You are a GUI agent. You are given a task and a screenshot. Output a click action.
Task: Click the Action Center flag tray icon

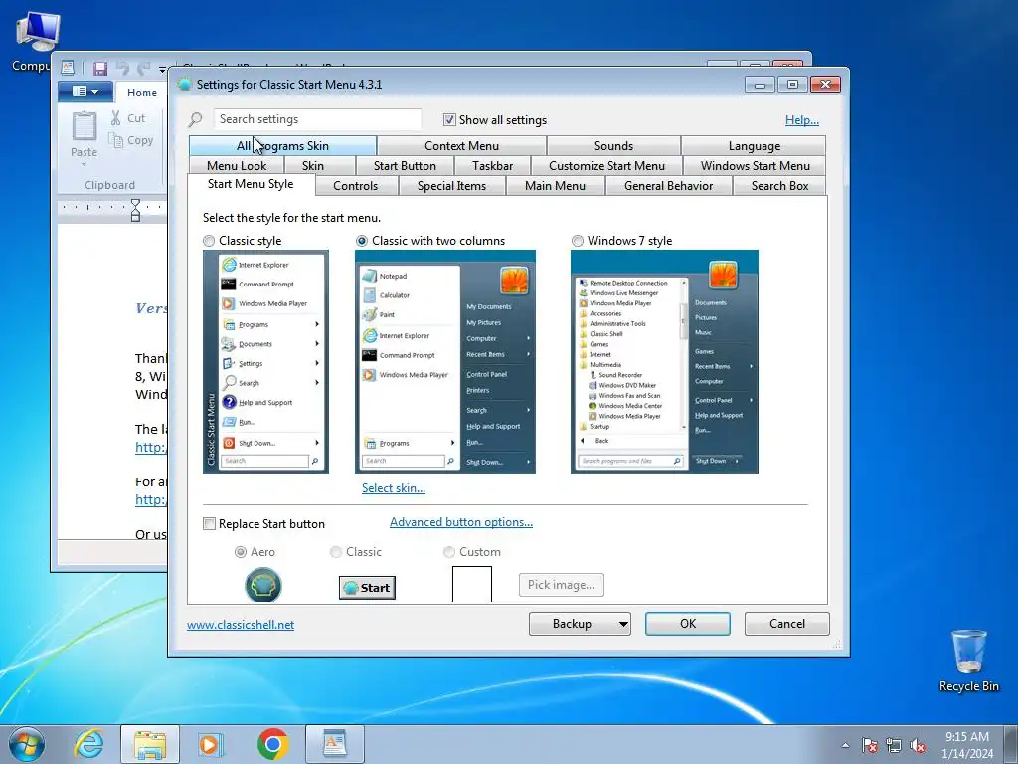pos(869,746)
